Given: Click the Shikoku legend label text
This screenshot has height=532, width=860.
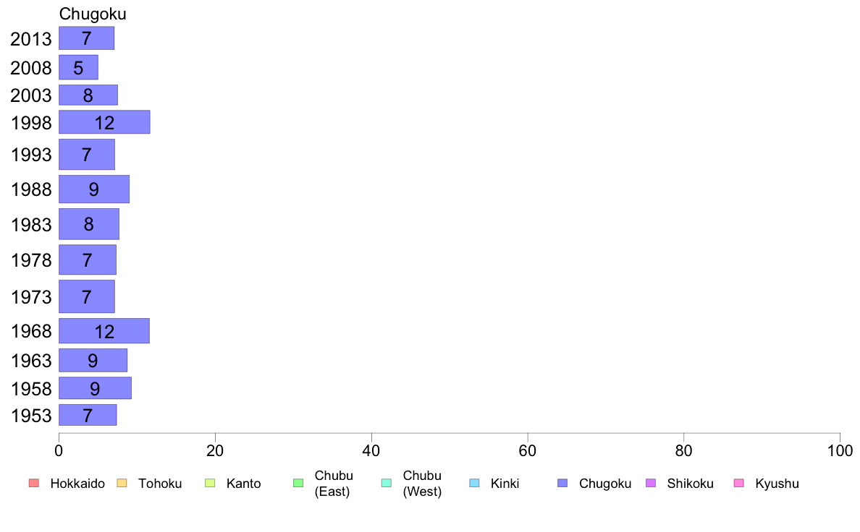Looking at the screenshot, I should 690,484.
